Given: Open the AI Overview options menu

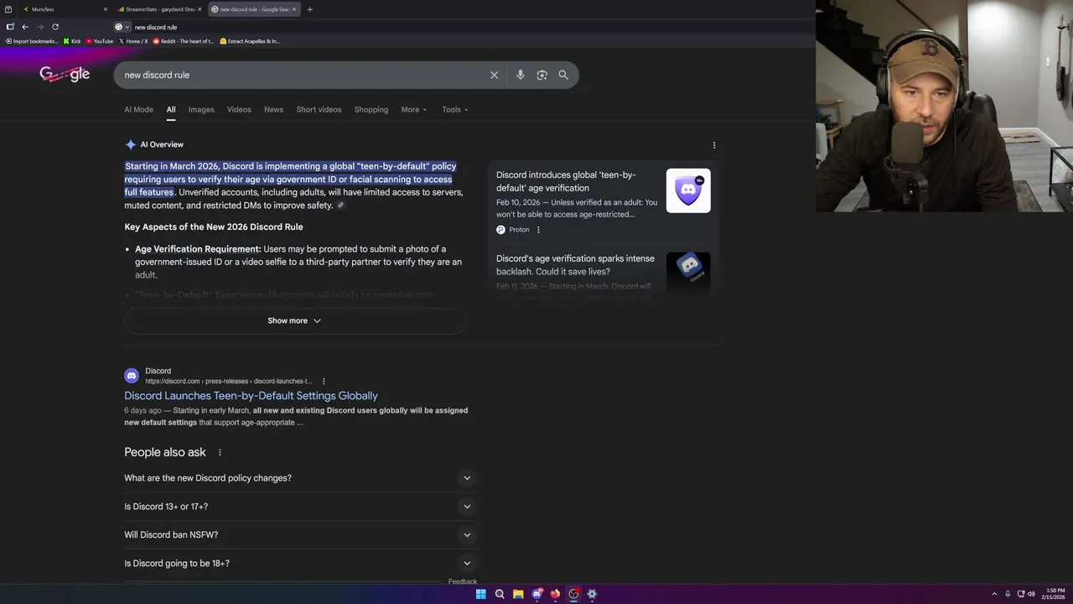Looking at the screenshot, I should 714,145.
